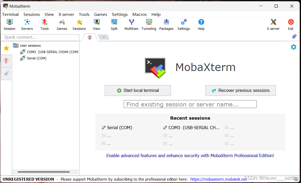Add a new tab with plus tab

point(103,37)
